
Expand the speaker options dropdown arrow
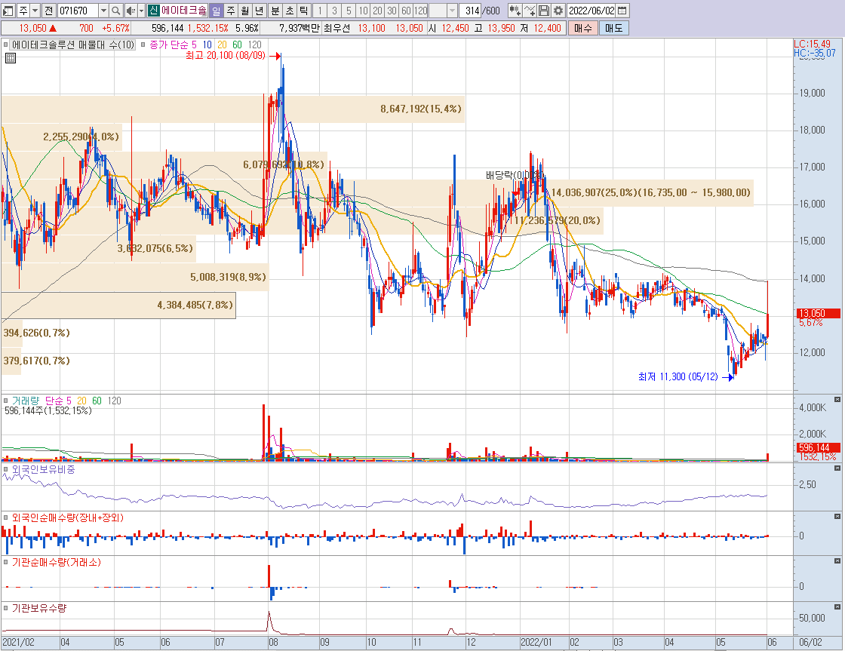tap(141, 11)
